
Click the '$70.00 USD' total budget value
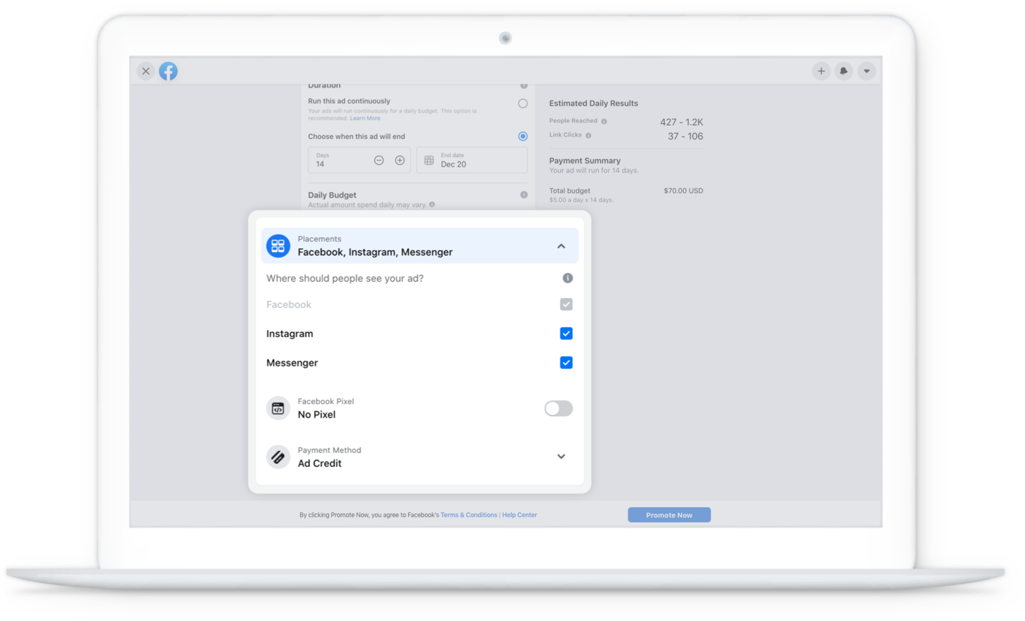pos(683,191)
